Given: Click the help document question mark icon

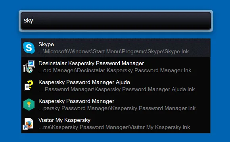Looking at the screenshot, I should click(x=29, y=86).
